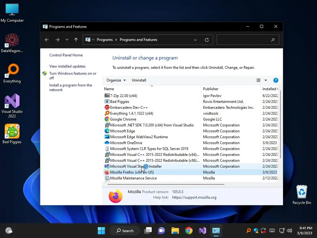This screenshot has height=238, width=317.
Task: Click the Uninstall toolbar button
Action: pos(139,80)
